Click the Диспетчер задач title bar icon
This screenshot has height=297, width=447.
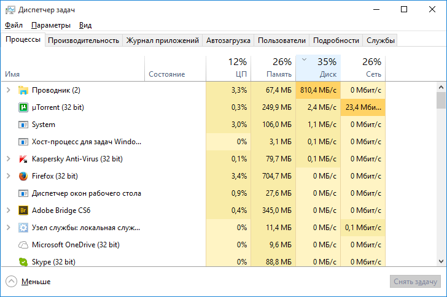10,10
